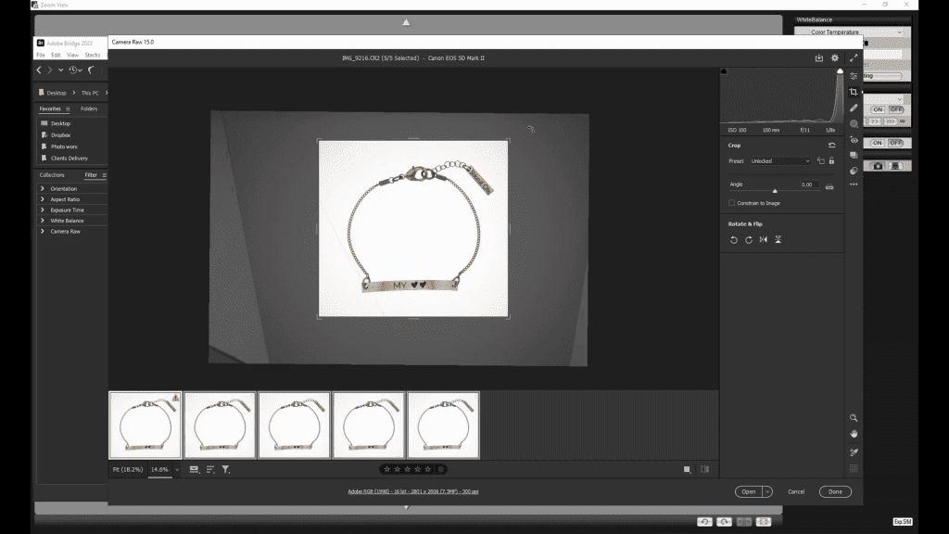949x534 pixels.
Task: Expand the Camera Raw filter
Action: click(43, 231)
